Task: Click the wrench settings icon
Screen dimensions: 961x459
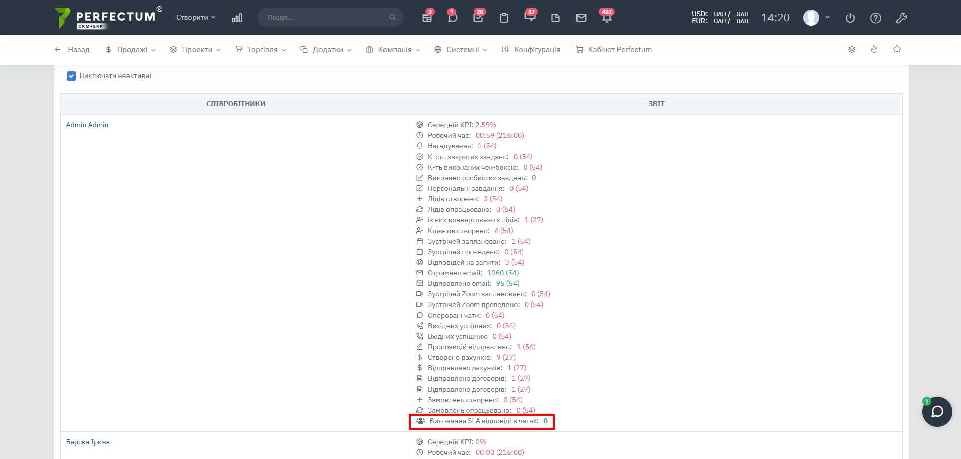Action: coord(902,18)
